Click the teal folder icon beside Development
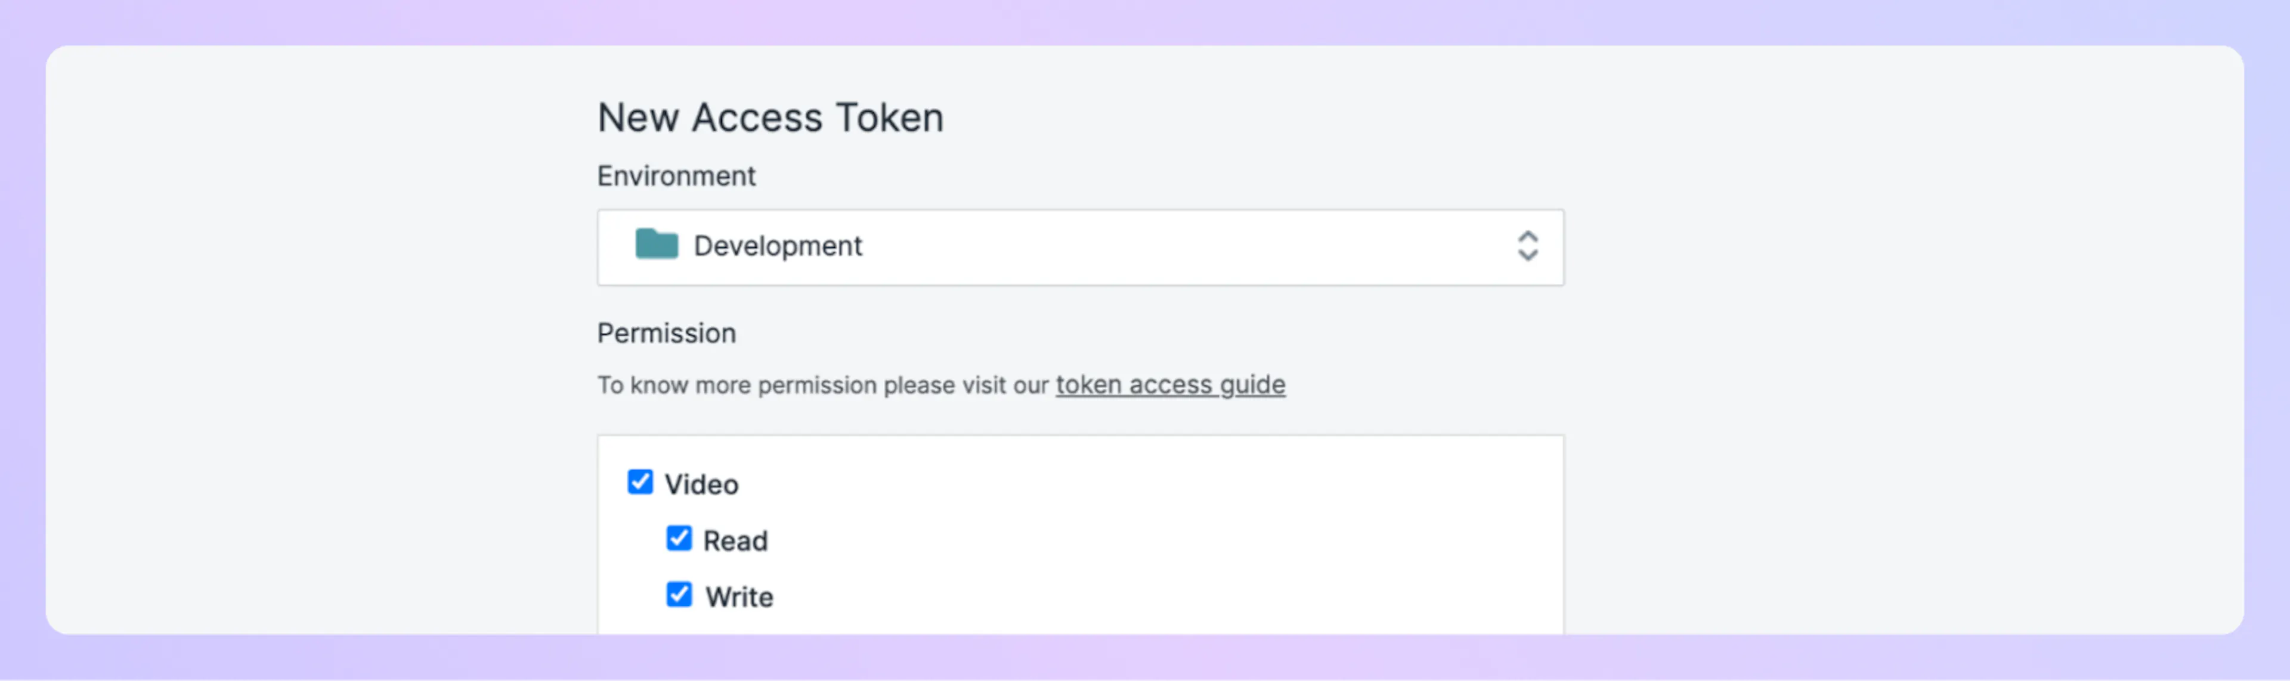 tap(656, 244)
